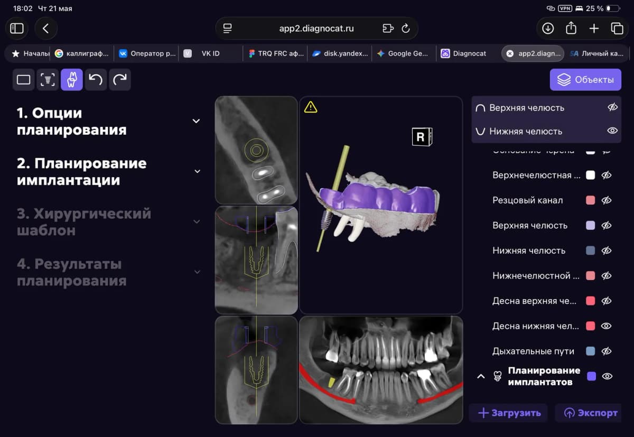634x437 pixels.
Task: Show the tab overview icon
Action: (617, 29)
